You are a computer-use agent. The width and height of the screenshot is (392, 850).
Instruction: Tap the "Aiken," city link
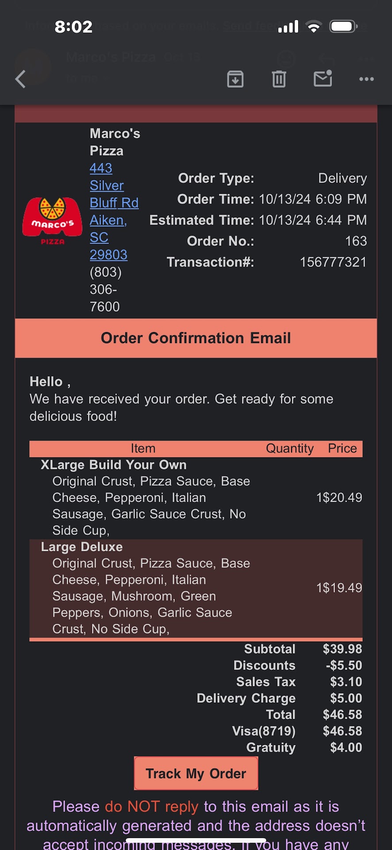[108, 220]
